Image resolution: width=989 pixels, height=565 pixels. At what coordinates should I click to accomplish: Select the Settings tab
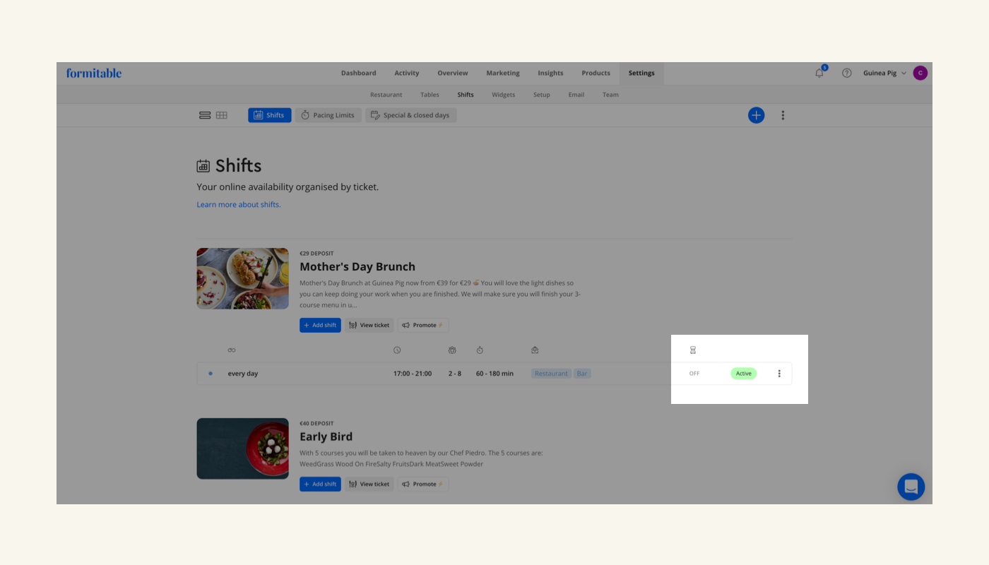641,73
